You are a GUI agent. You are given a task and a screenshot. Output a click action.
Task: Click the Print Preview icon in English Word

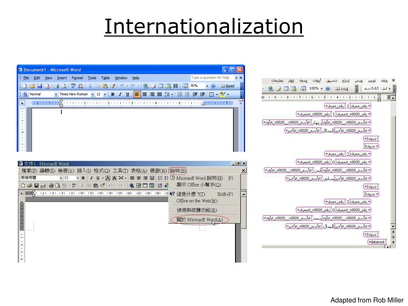point(64,86)
